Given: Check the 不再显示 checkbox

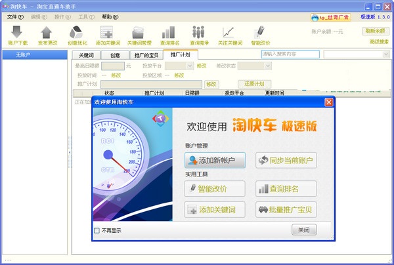Looking at the screenshot, I should 97,230.
